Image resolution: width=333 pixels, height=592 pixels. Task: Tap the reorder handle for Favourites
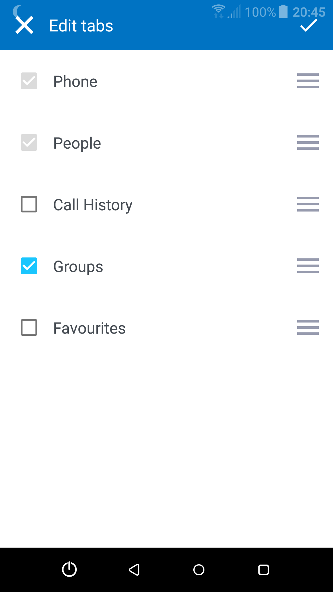(308, 327)
